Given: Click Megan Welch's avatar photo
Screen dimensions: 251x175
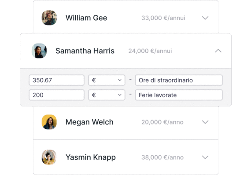Looking at the screenshot, I should pyautogui.click(x=49, y=122).
